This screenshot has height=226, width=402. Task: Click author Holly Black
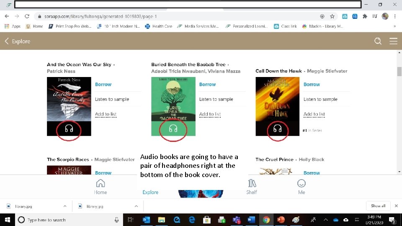click(x=312, y=159)
